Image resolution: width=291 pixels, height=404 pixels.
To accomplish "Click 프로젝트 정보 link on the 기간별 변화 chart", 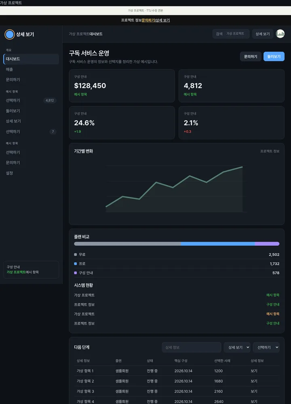I will [270, 151].
